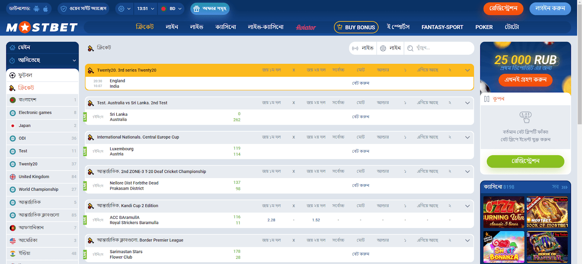The width and height of the screenshot is (582, 264).
Task: Open the time 13:51 dropdown
Action: point(145,9)
